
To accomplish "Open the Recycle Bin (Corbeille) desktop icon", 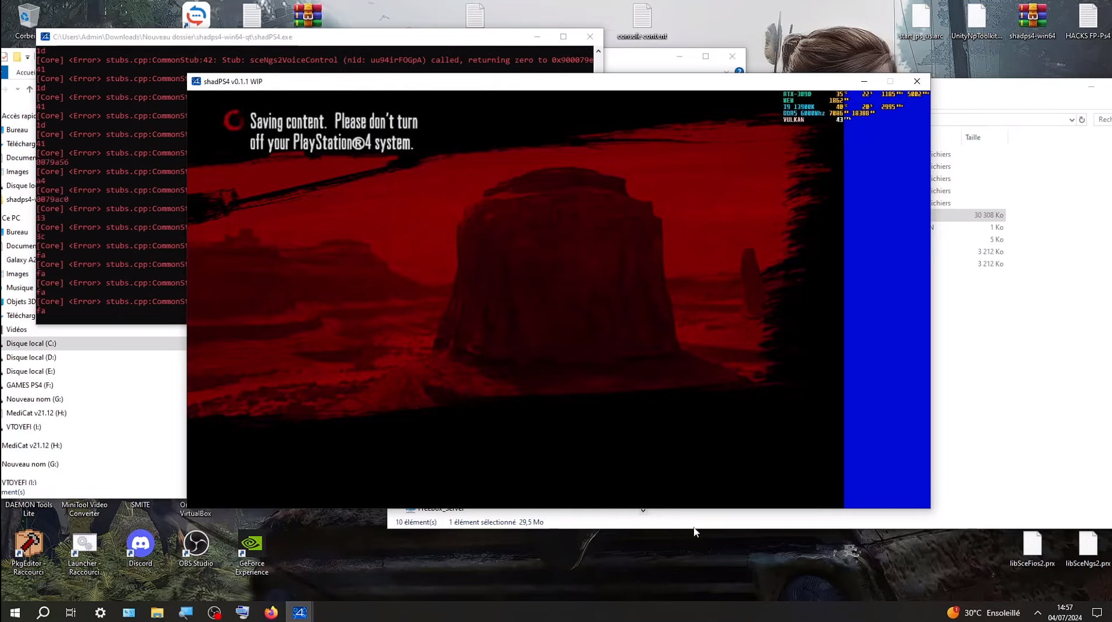I will (28, 17).
